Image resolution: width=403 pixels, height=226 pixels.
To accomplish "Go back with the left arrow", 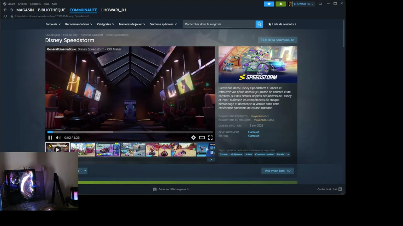I will [5, 10].
